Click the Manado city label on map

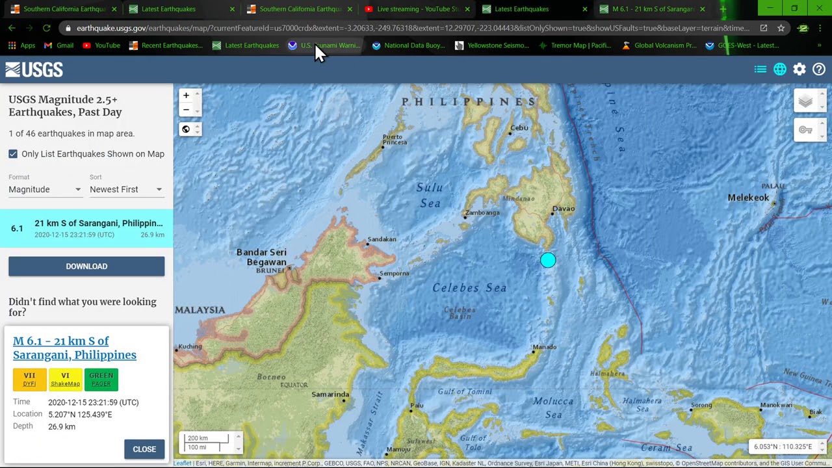(x=544, y=347)
